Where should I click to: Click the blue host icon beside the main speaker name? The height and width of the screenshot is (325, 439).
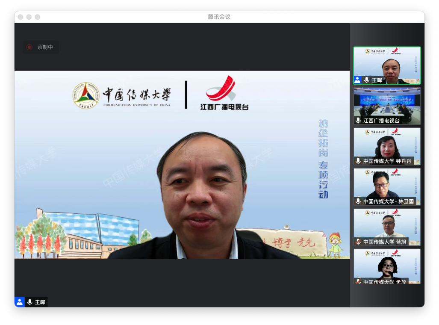20,302
